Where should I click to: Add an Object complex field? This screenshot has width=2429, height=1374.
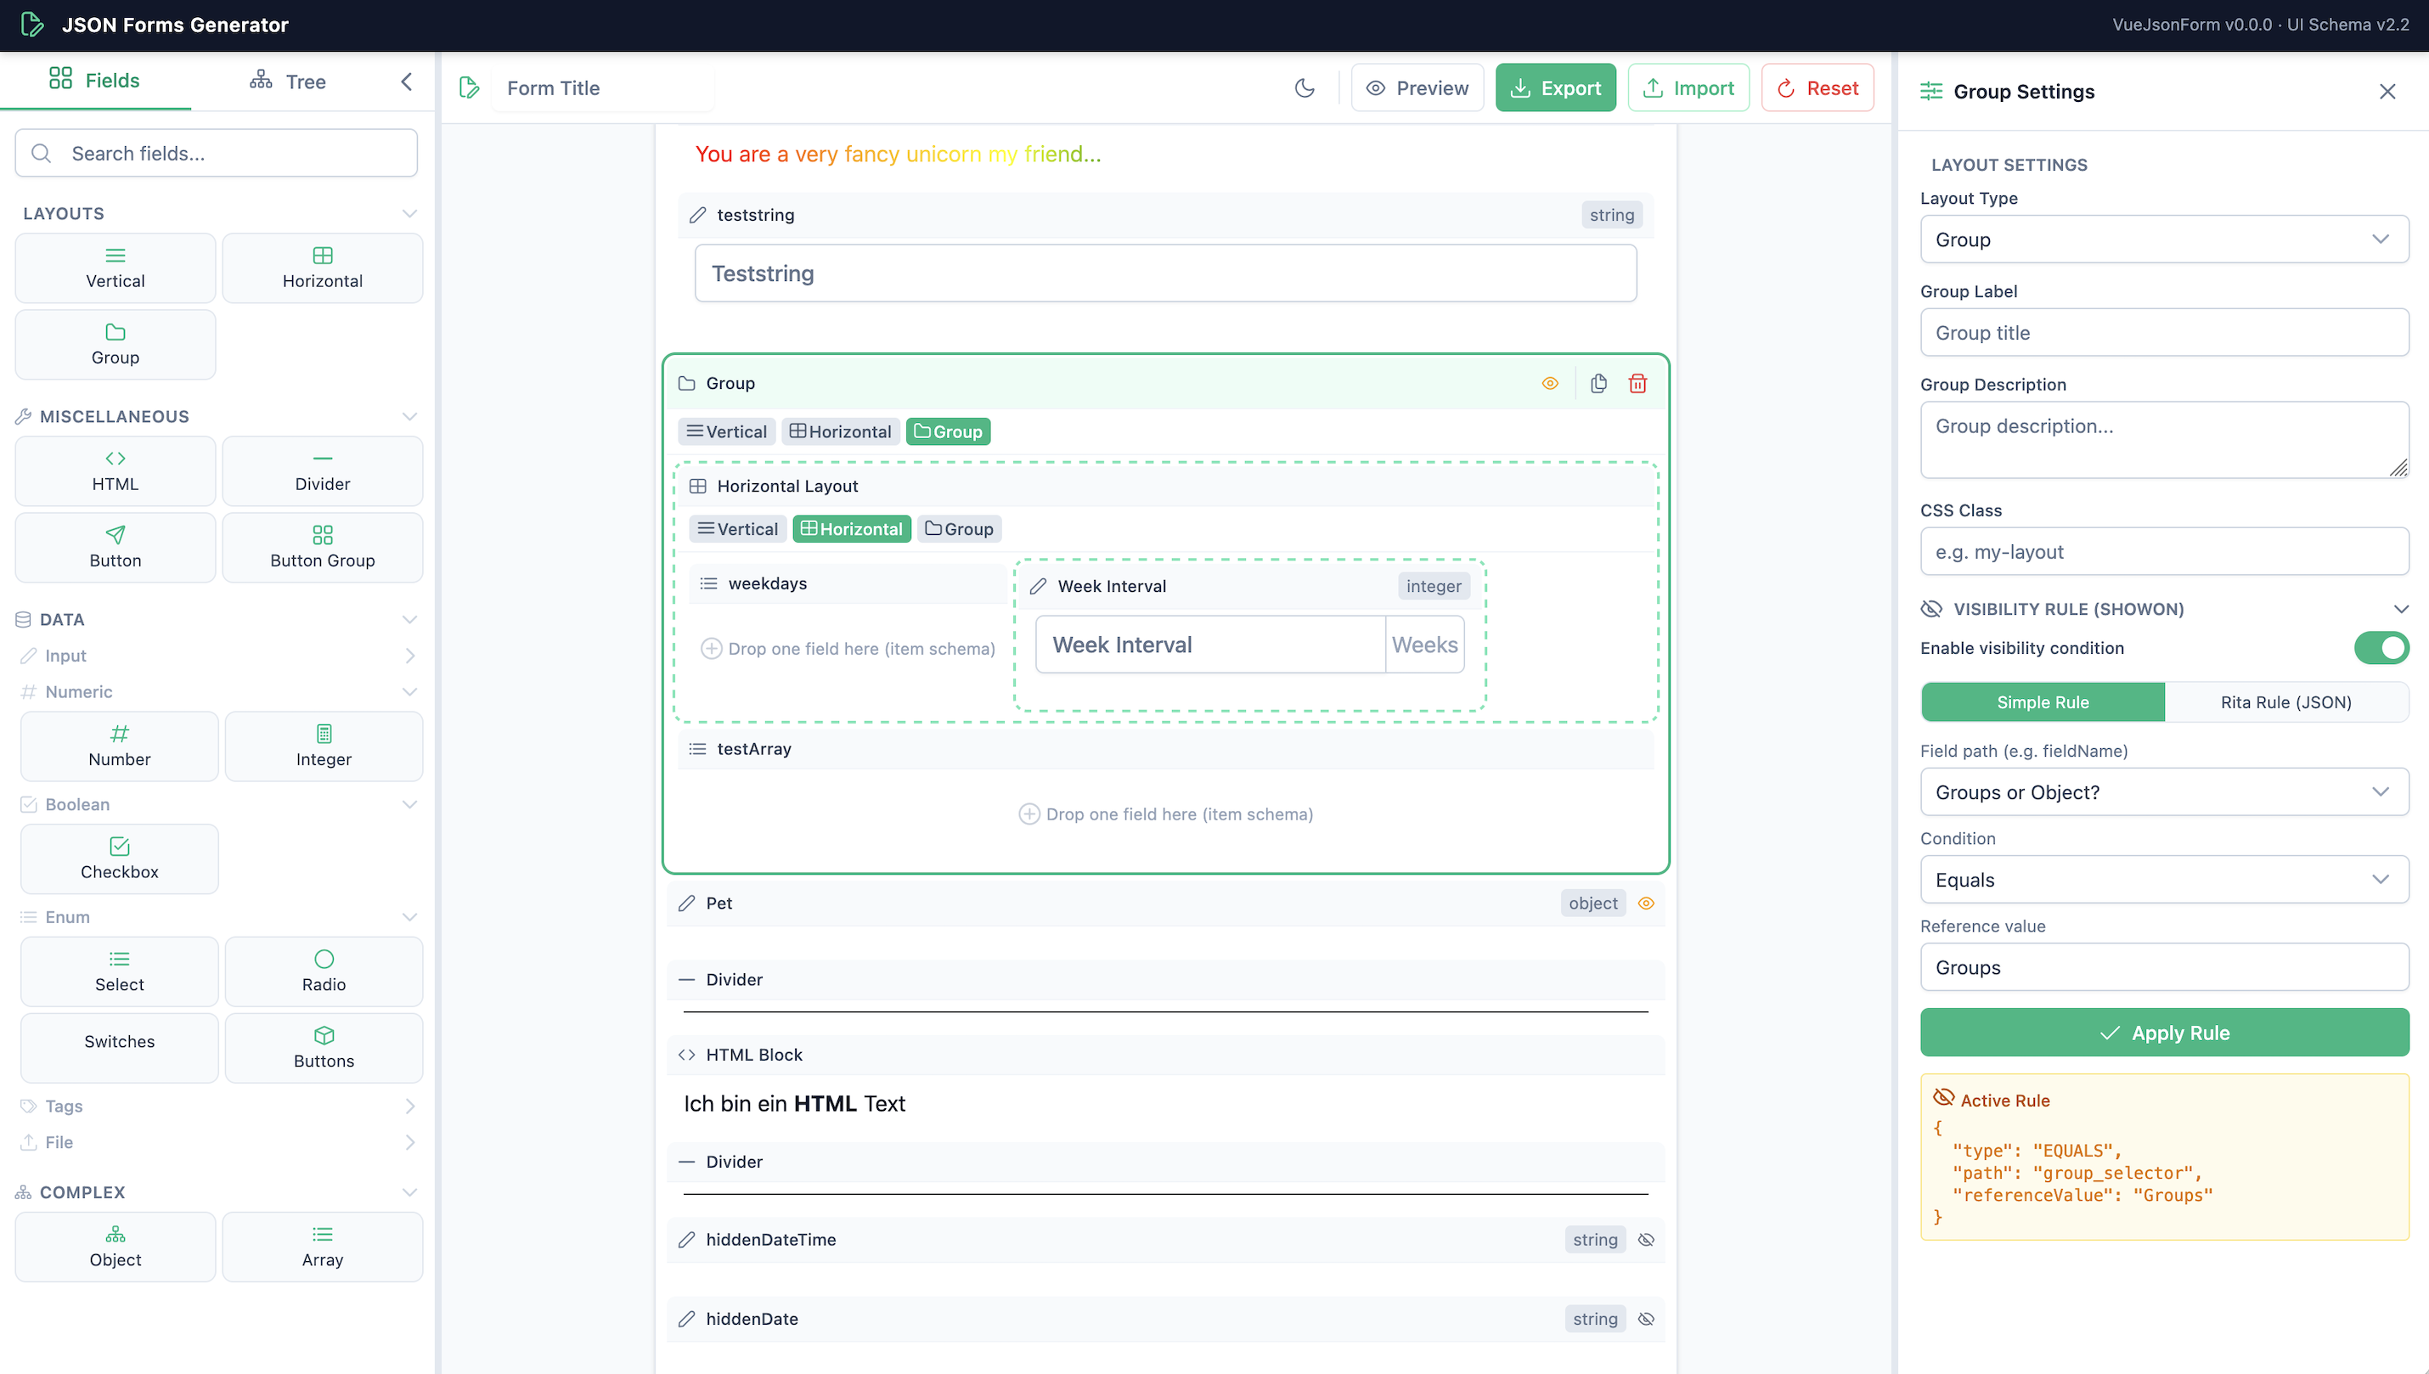[x=116, y=1247]
